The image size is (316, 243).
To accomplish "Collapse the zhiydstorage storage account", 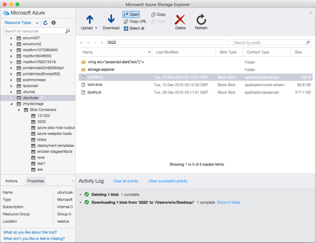I will 11,104.
